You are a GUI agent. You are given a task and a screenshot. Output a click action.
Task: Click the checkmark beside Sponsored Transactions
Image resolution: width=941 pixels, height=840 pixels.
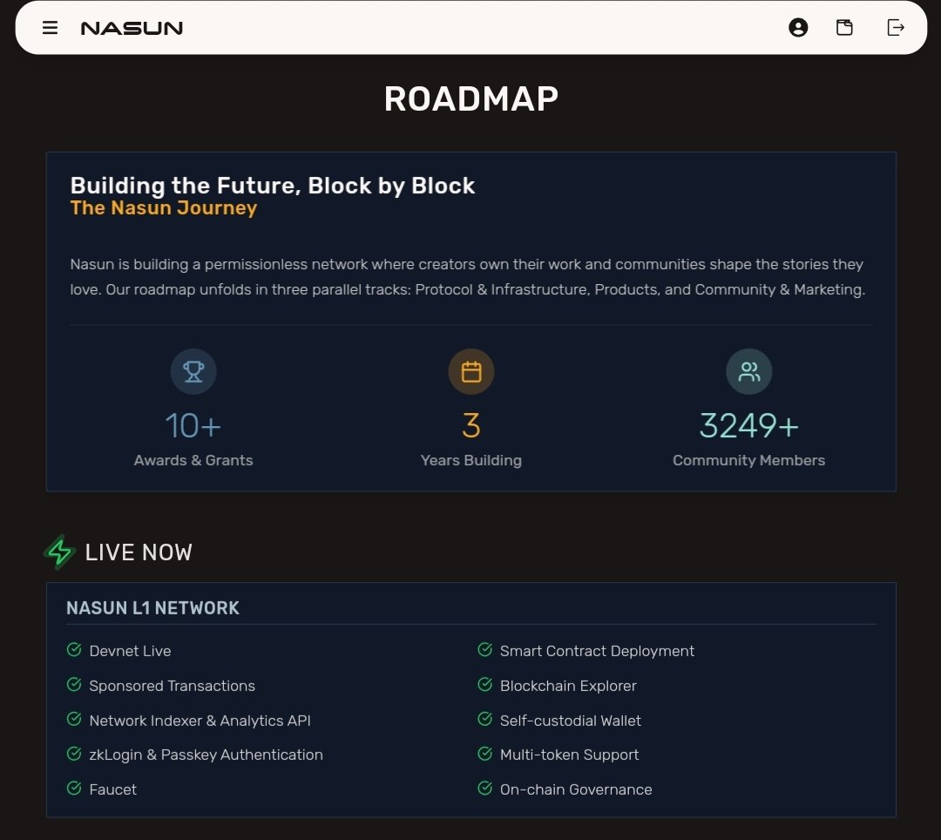(74, 685)
